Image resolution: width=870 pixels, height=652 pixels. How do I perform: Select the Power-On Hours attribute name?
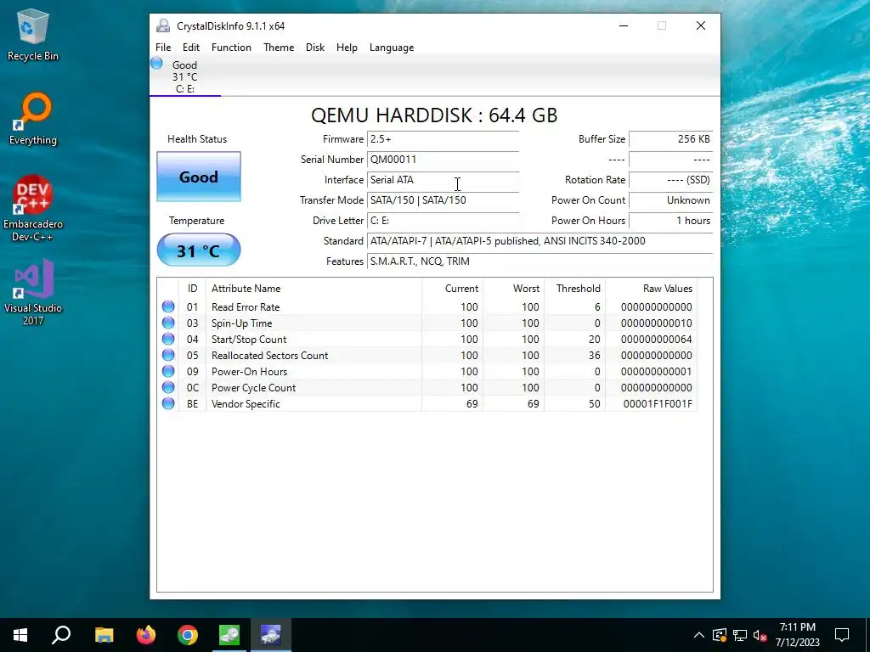pos(249,372)
